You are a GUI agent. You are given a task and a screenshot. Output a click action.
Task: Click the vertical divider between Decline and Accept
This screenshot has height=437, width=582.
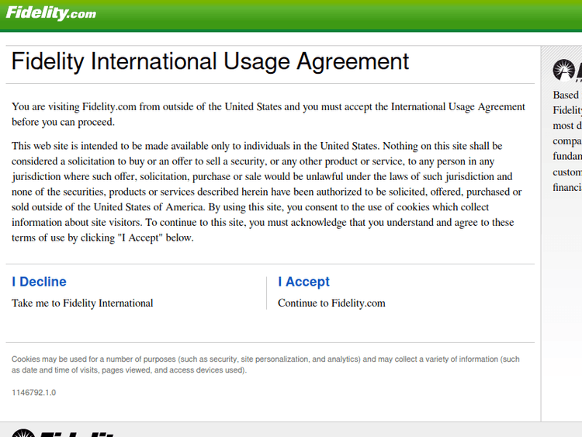[266, 293]
